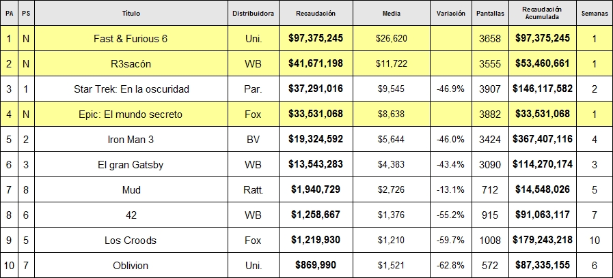Select El gran Gatsby title cell
Viewport: 613px width, 278px height.
[131, 165]
